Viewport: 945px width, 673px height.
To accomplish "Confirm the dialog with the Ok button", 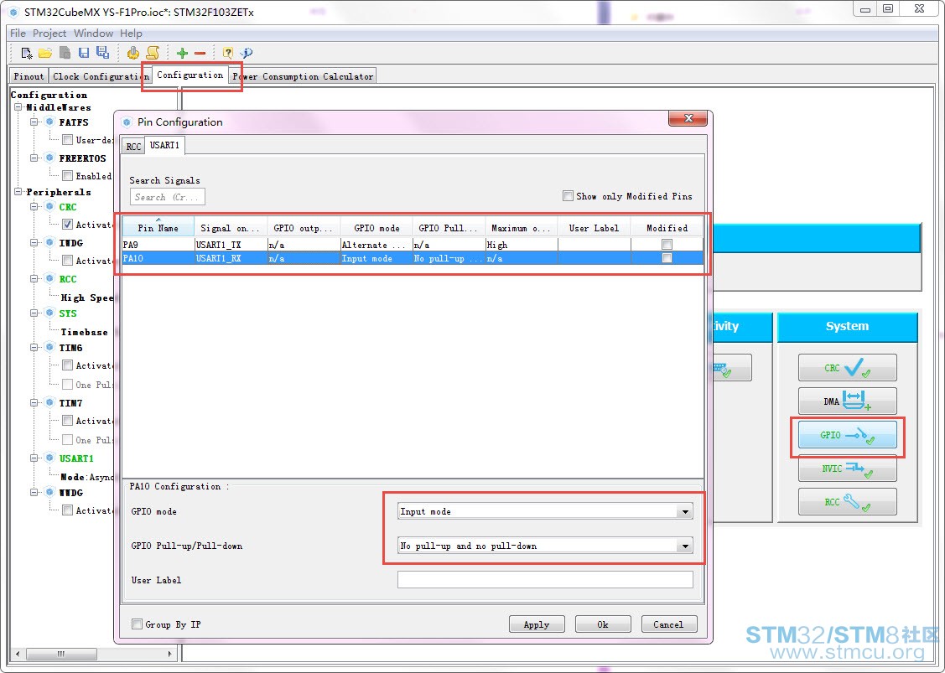I will point(603,624).
